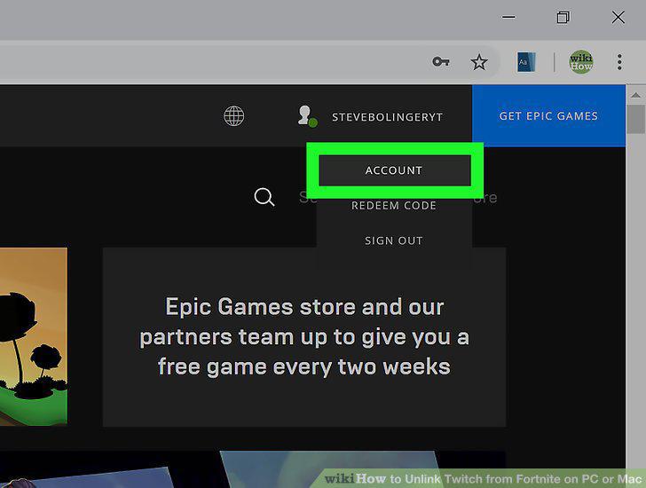Click the vertical scrollbar thumb

tap(635, 120)
